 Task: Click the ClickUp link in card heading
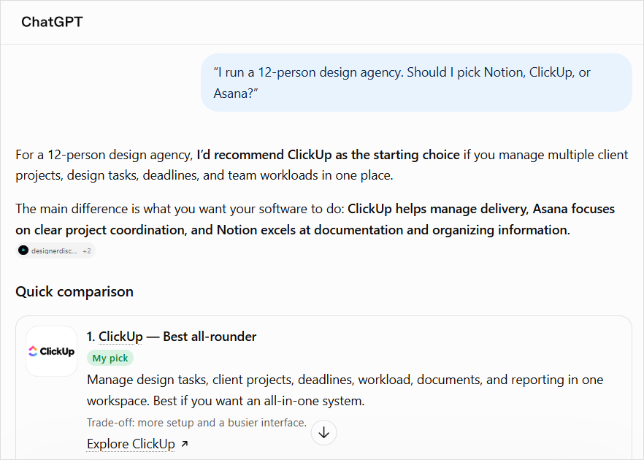point(120,337)
